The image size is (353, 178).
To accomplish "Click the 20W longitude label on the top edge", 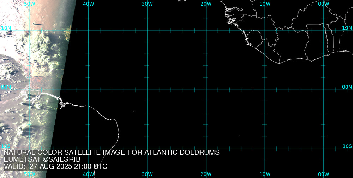I will [x=206, y=4].
